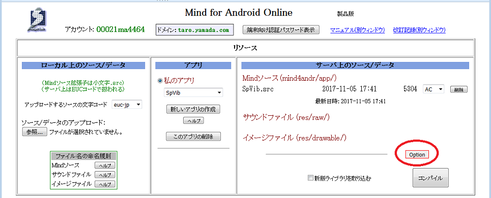The height and width of the screenshot is (198, 491).
Task: Click 端末向け認証パスワード表示 button
Action: click(281, 29)
